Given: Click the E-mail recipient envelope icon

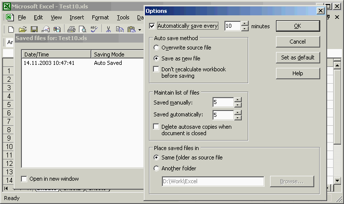Looking at the screenshot, I should pos(46,29).
